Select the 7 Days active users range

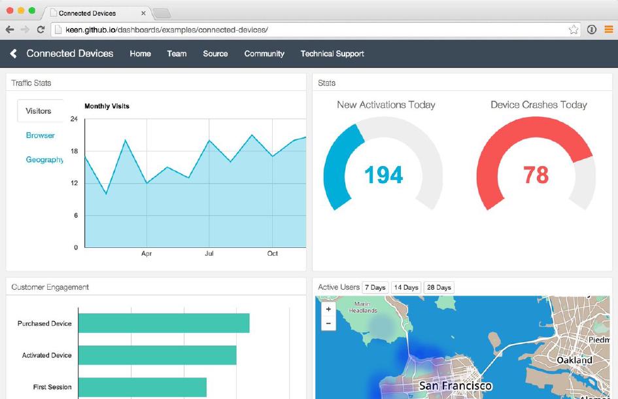tap(375, 287)
